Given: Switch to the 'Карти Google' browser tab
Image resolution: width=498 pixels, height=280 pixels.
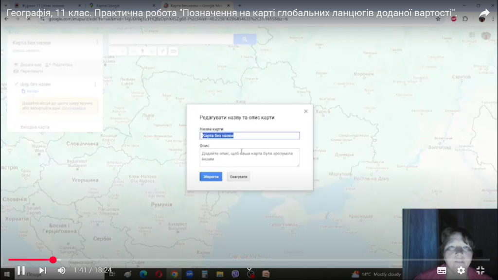Looking at the screenshot, I should coord(122,5).
